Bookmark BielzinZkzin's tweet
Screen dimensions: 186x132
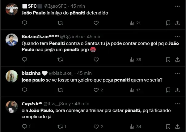pos(168,59)
